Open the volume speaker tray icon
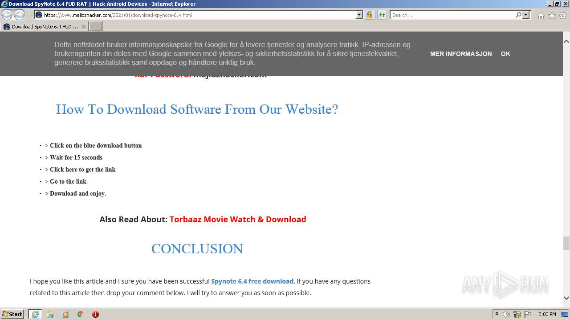The height and width of the screenshot is (320, 570). tap(506, 314)
